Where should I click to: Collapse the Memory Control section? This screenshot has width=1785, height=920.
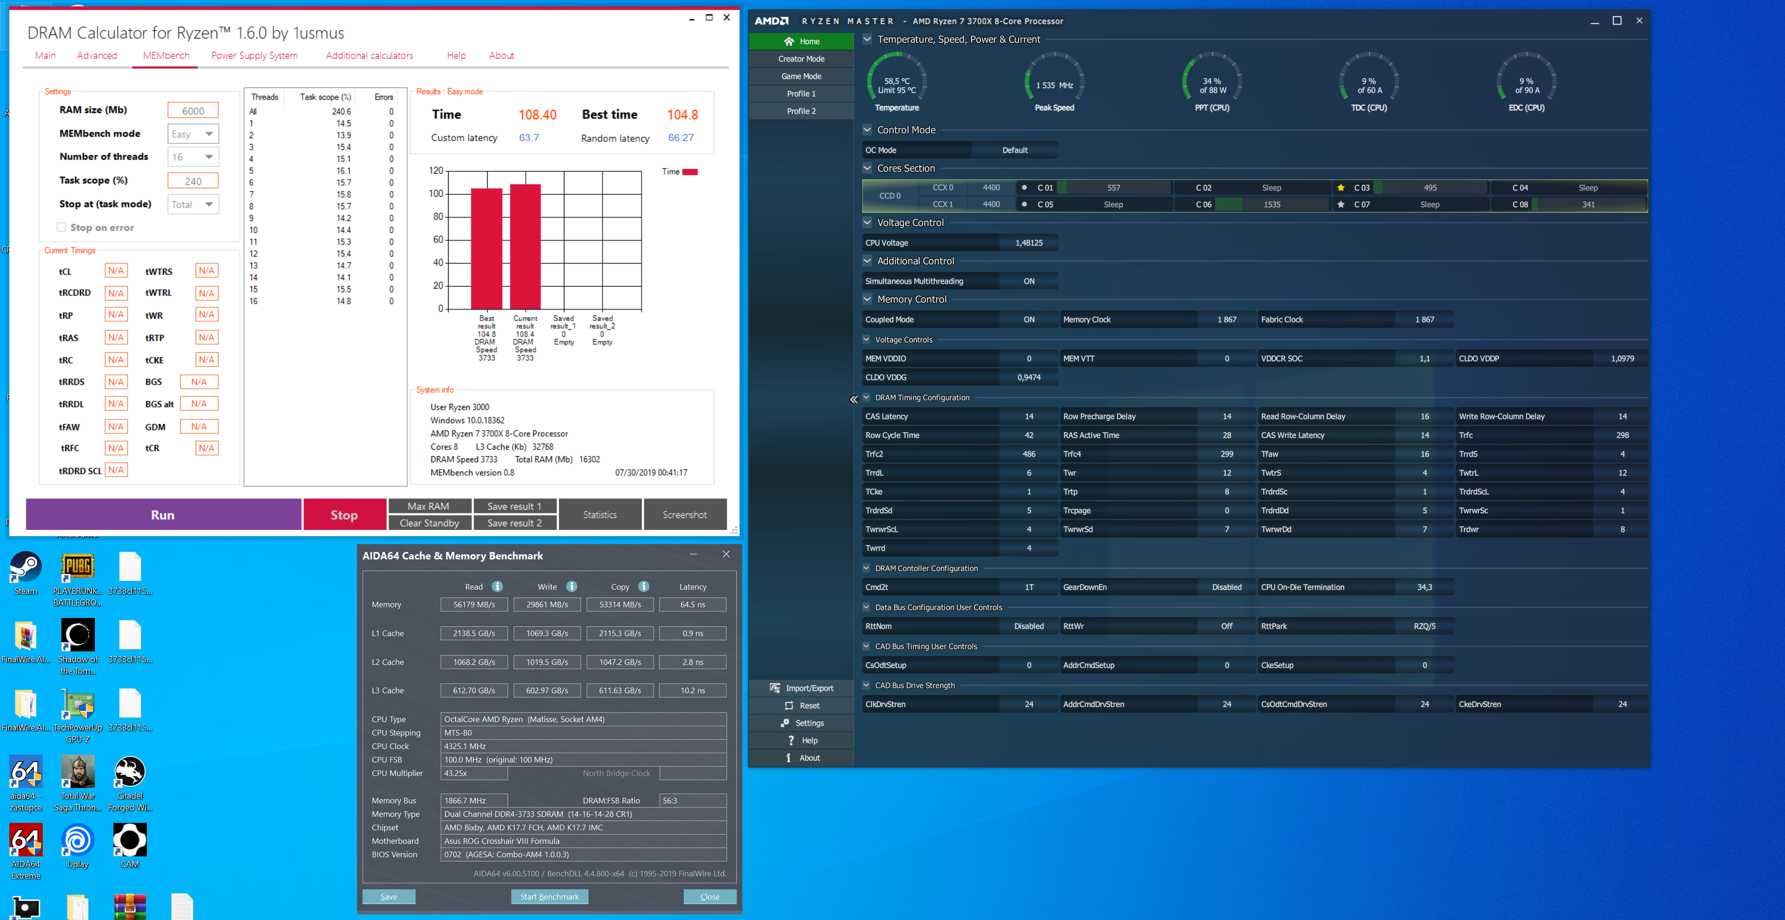(867, 299)
